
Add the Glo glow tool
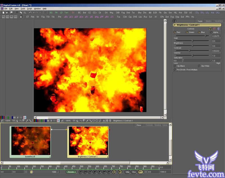165,13
